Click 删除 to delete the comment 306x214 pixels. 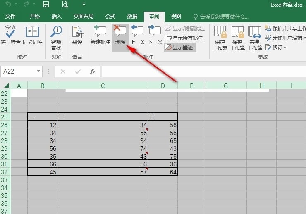[x=120, y=35]
